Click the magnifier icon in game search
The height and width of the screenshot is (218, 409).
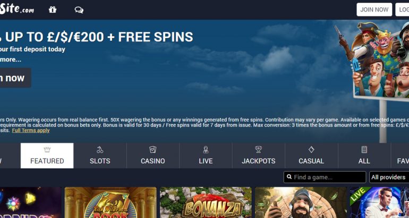(x=289, y=177)
